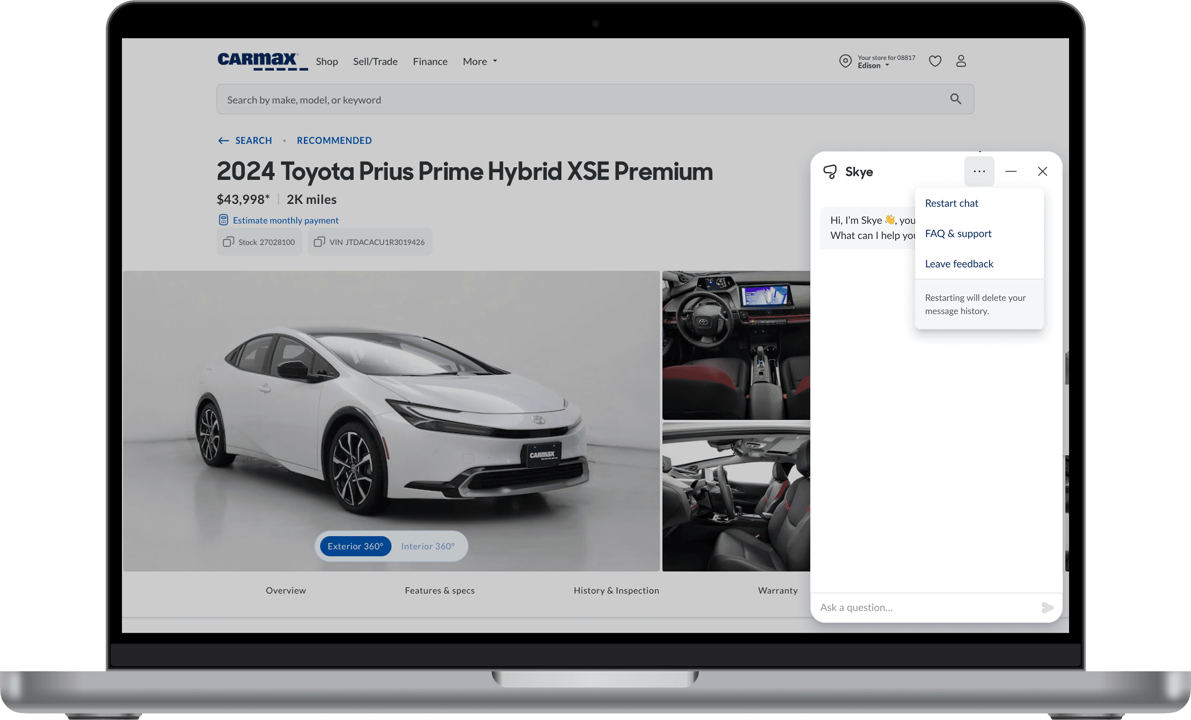Open Sell/Trade in navigation
Viewport: 1191px width, 720px height.
(x=375, y=61)
